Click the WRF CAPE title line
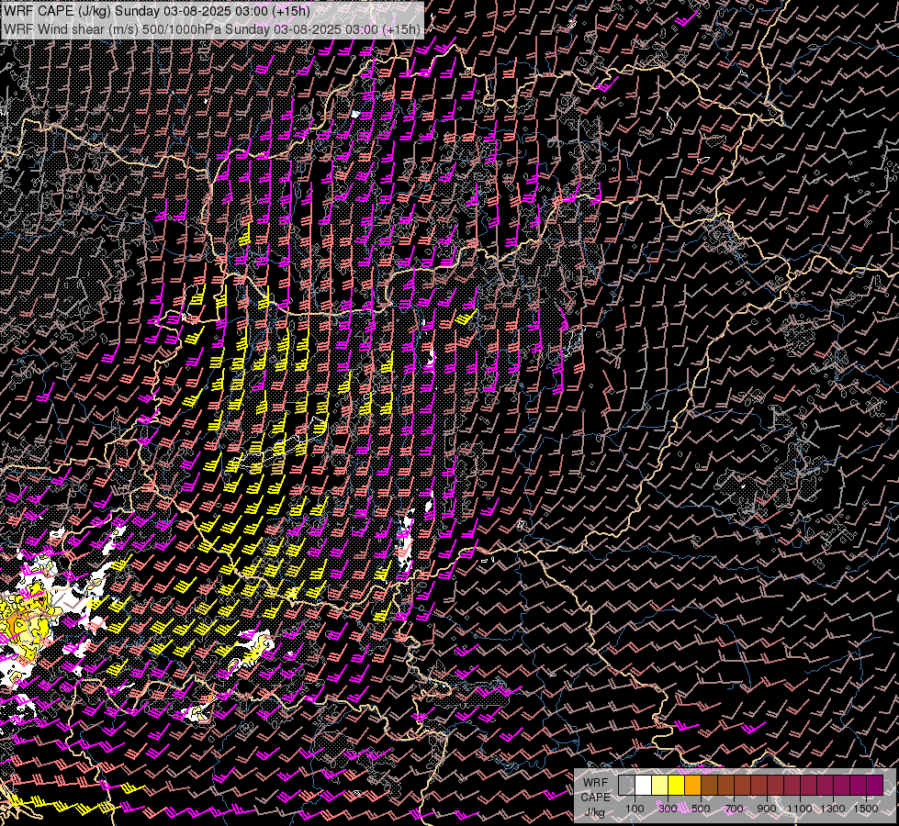The image size is (899, 826). (x=156, y=11)
